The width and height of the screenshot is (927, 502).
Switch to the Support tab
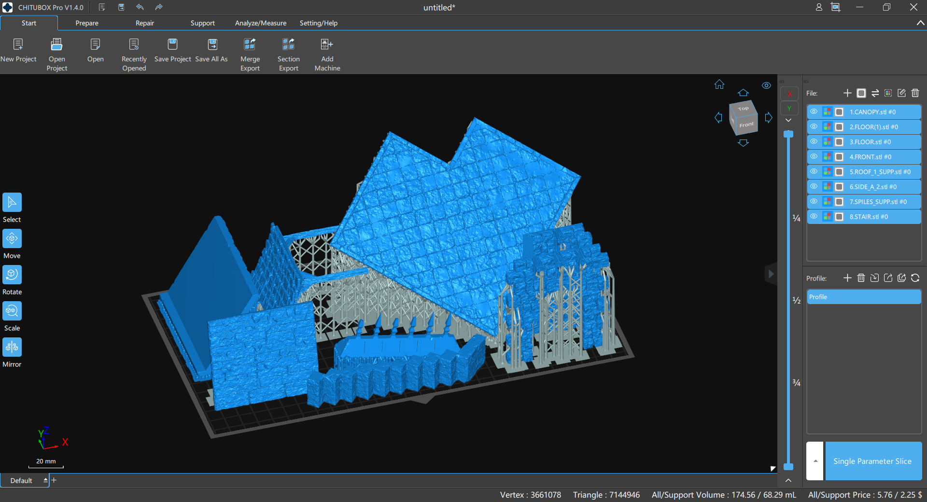[x=203, y=23]
